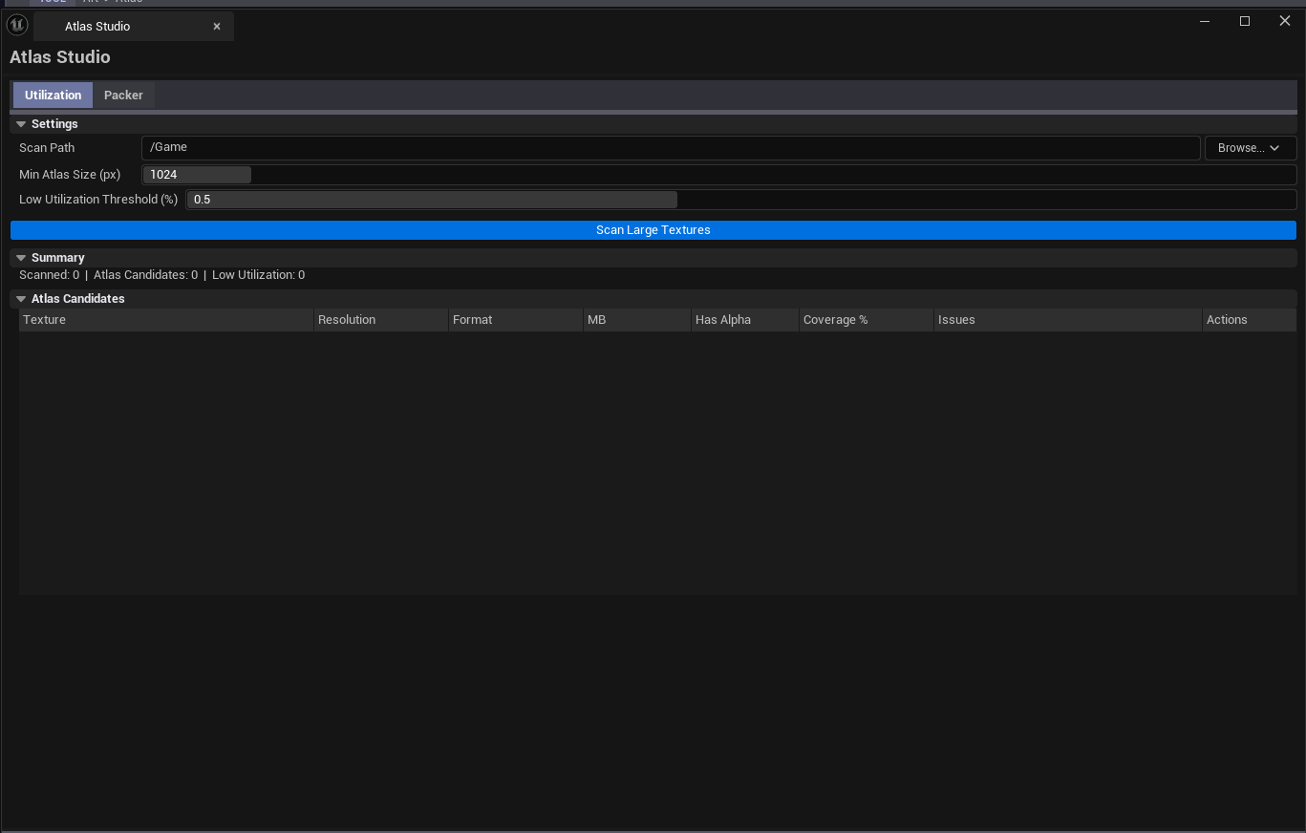This screenshot has height=833, width=1306.
Task: Sort by the Has Alpha column header
Action: click(x=745, y=320)
